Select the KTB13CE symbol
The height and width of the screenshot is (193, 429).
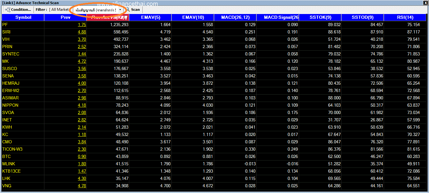[11, 171]
